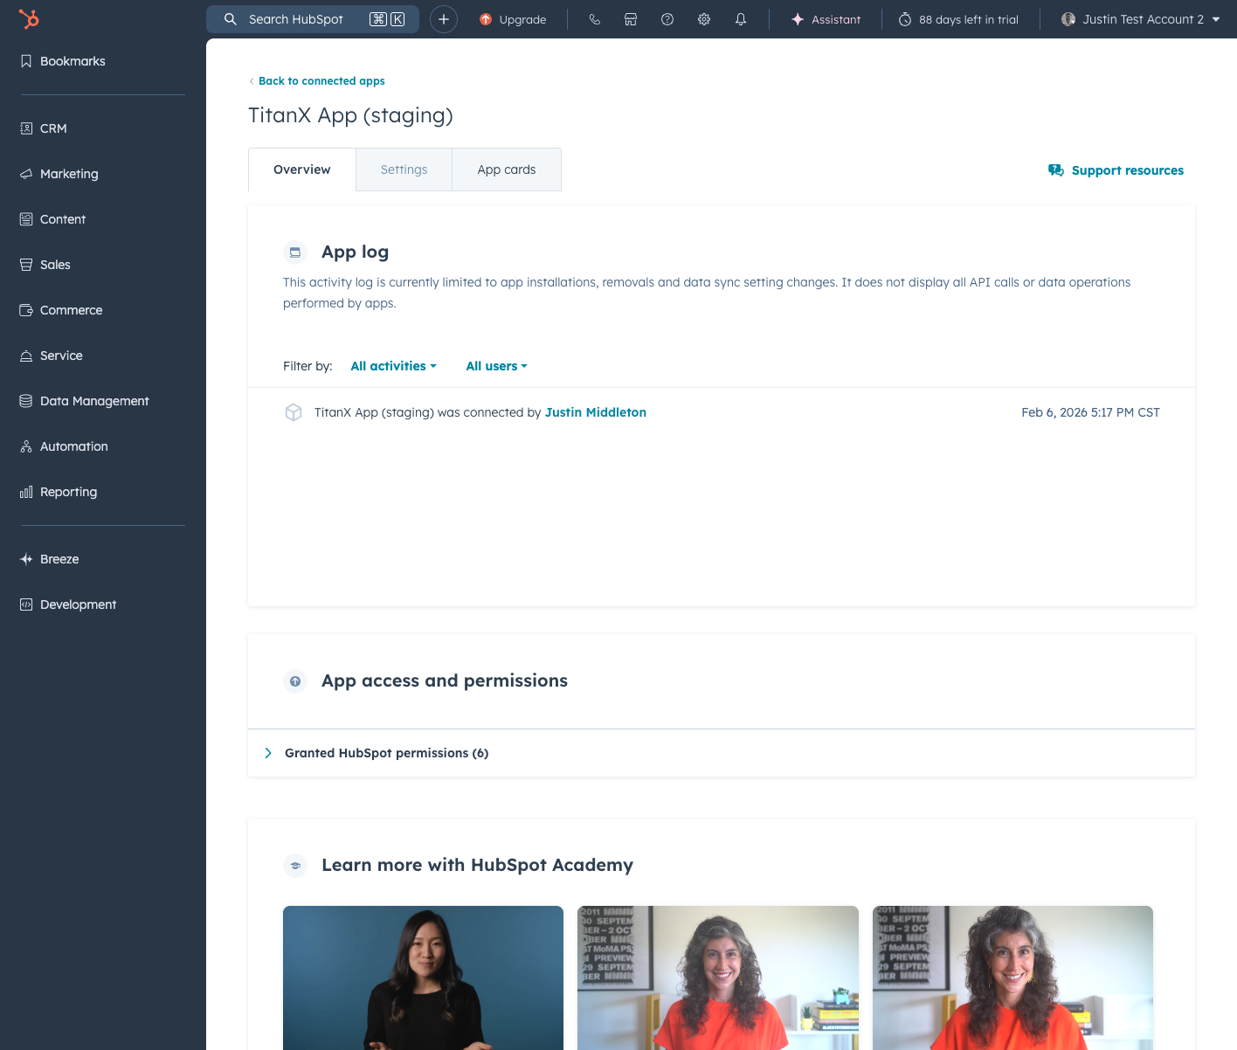Select the Overview tab

302,169
